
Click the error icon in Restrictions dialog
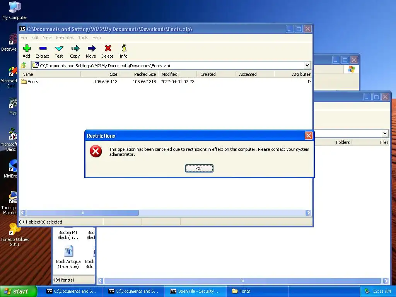tap(96, 151)
